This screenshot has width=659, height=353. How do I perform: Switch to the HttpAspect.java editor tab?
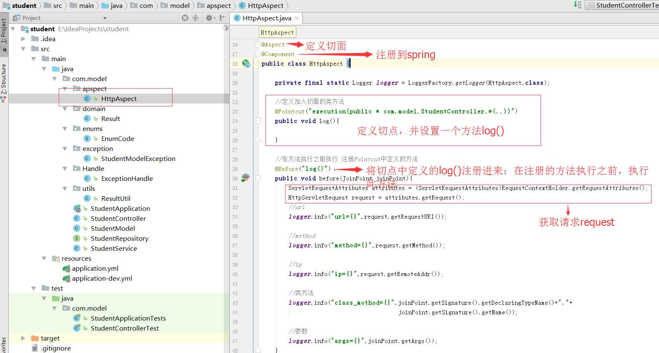click(x=266, y=18)
